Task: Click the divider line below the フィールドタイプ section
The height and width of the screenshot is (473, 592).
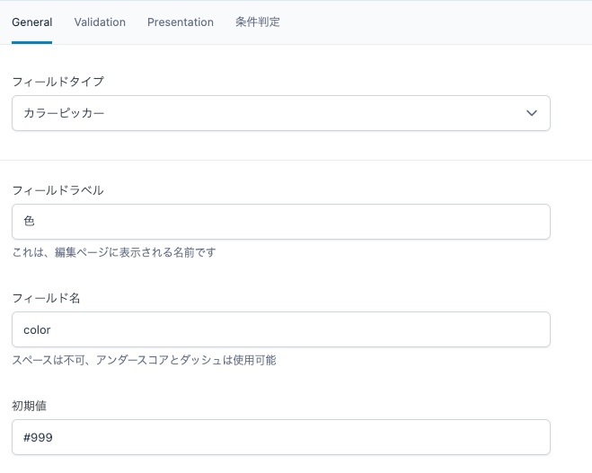Action: [x=296, y=160]
